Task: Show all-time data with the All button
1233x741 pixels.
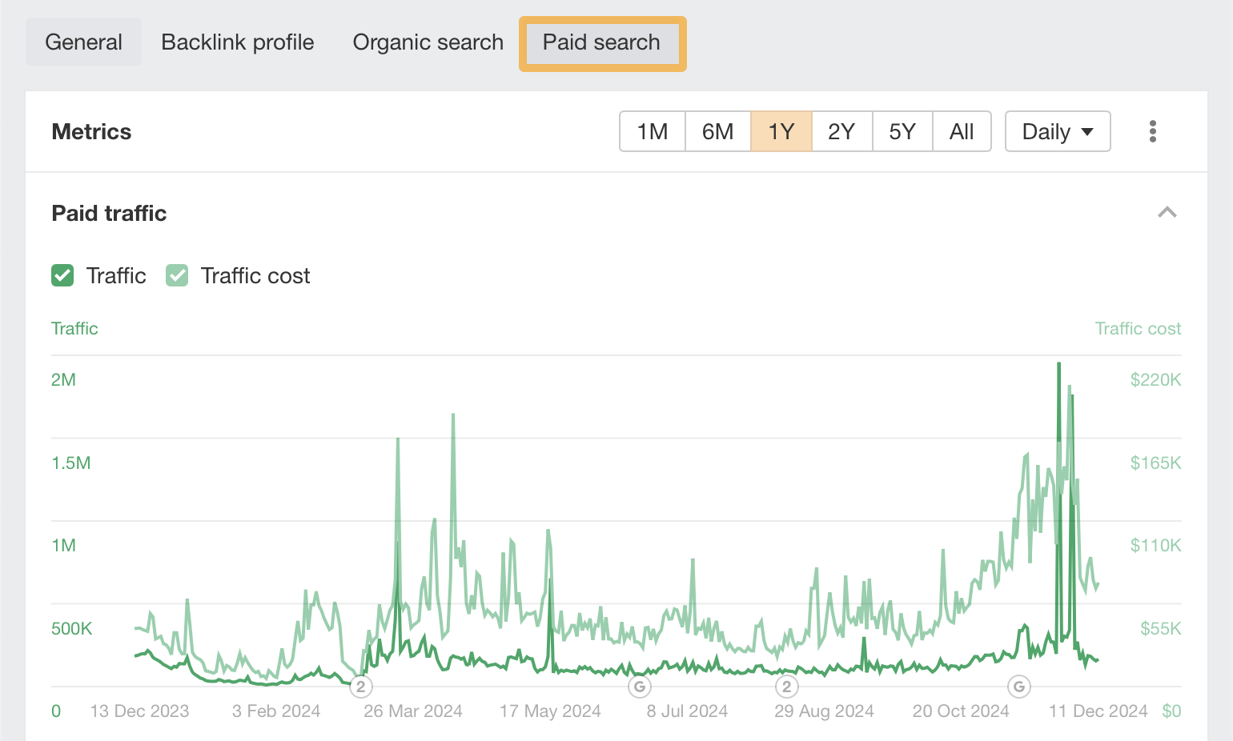Action: (961, 131)
